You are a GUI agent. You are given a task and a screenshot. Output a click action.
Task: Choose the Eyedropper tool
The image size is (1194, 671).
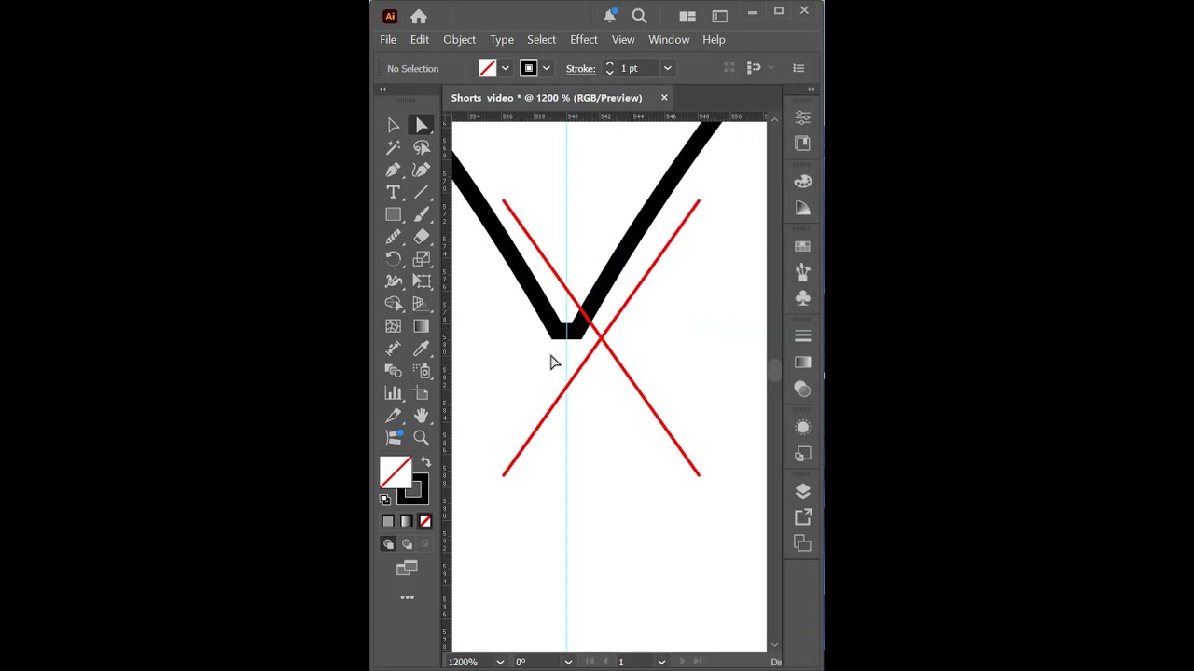[x=422, y=349]
